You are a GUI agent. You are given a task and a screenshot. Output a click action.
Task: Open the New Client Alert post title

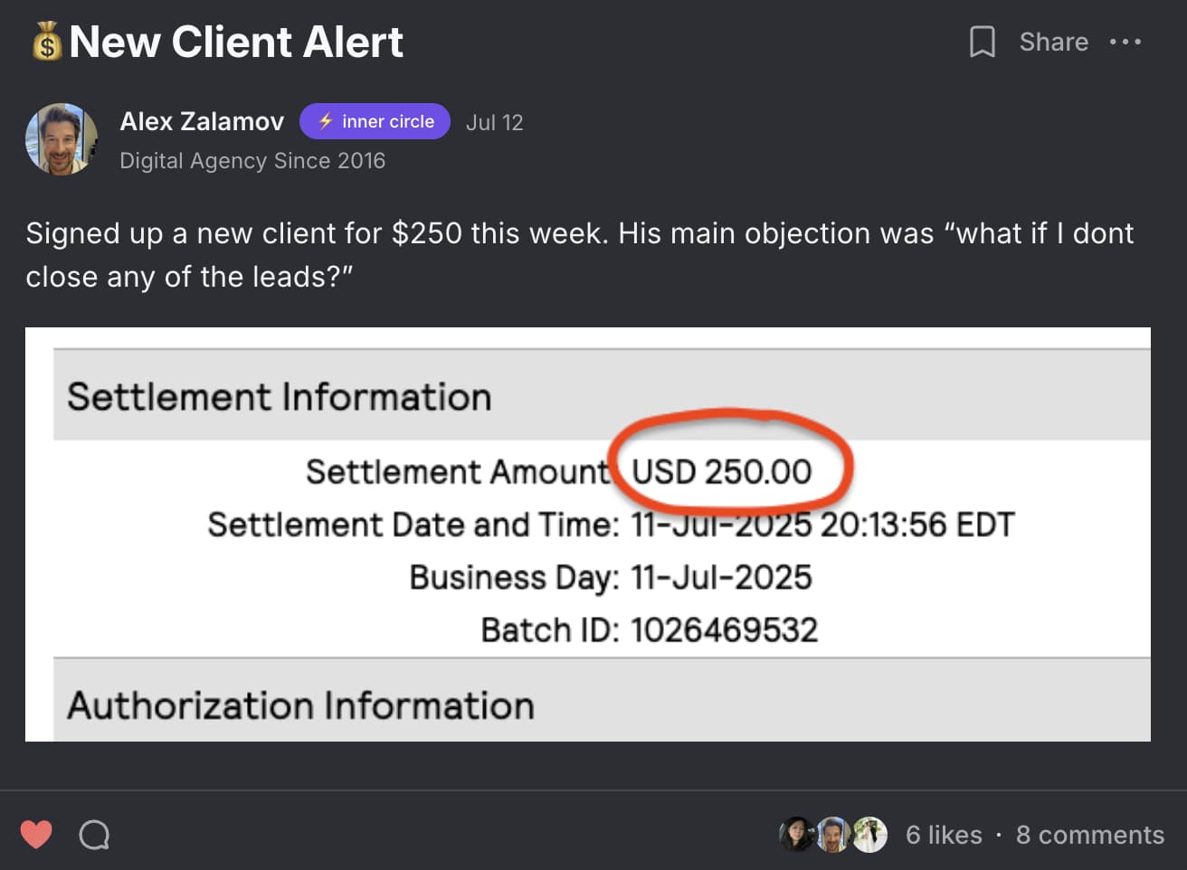(x=236, y=42)
